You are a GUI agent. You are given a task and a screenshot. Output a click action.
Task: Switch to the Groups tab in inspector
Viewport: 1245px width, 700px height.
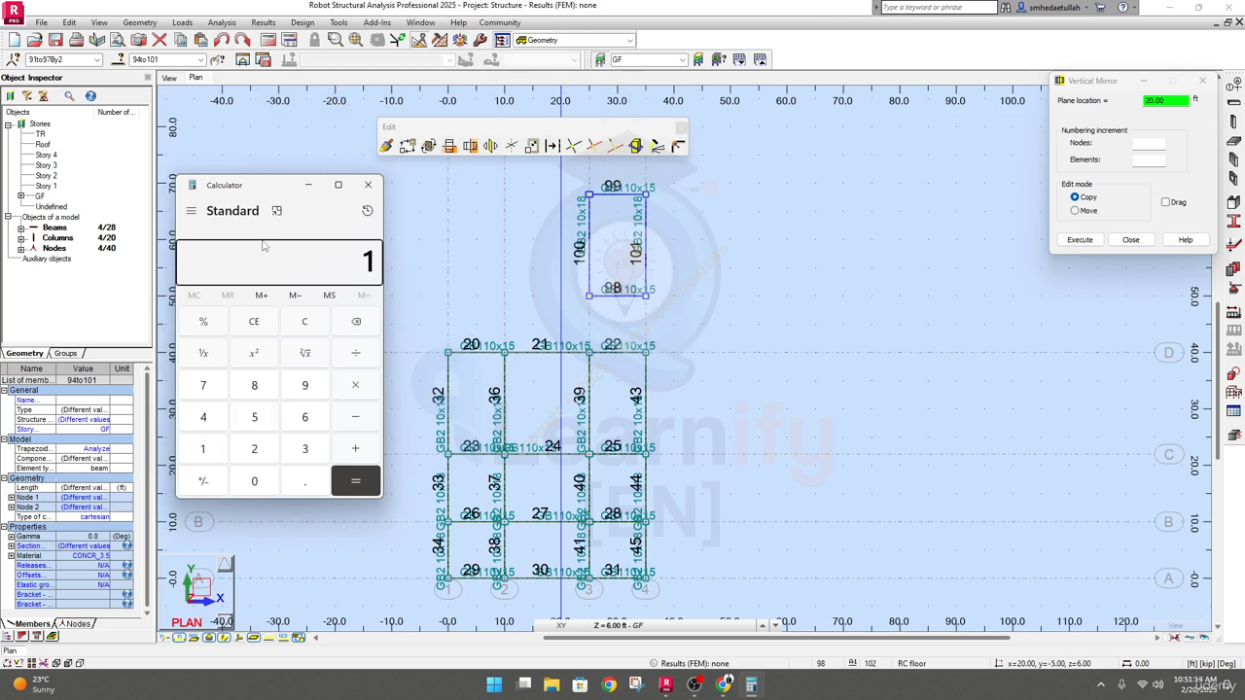pos(65,353)
